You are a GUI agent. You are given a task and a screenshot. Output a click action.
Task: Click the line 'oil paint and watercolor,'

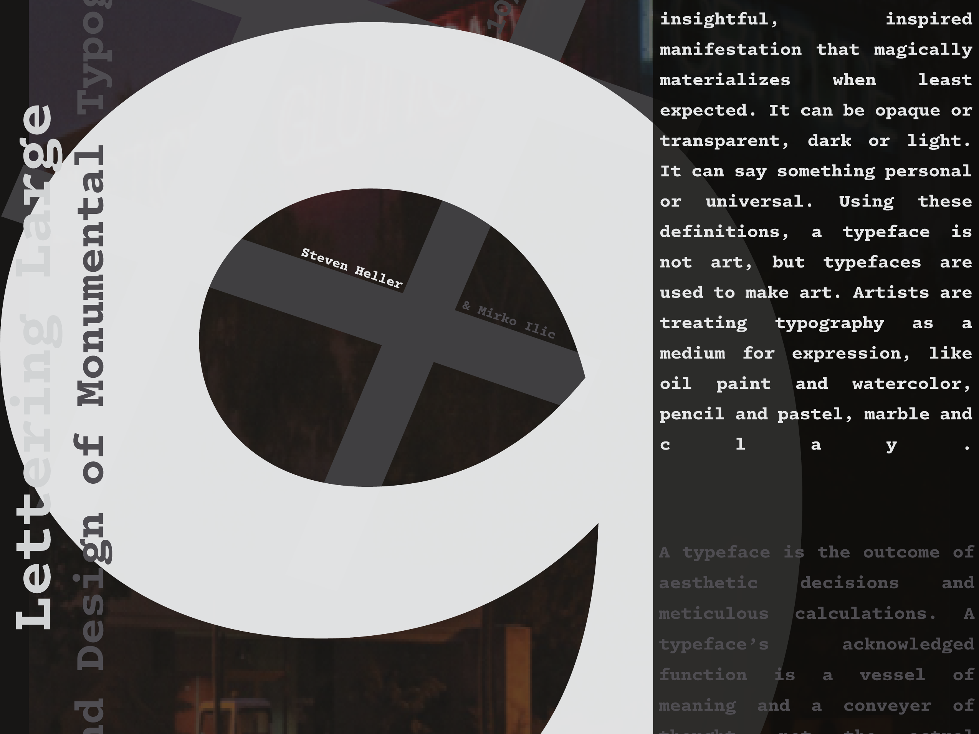pyautogui.click(x=816, y=384)
